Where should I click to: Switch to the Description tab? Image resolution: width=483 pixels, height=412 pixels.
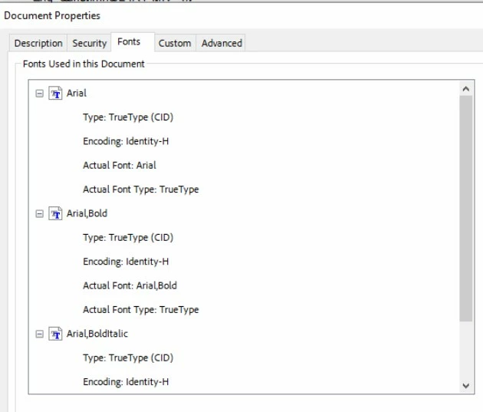tap(38, 43)
